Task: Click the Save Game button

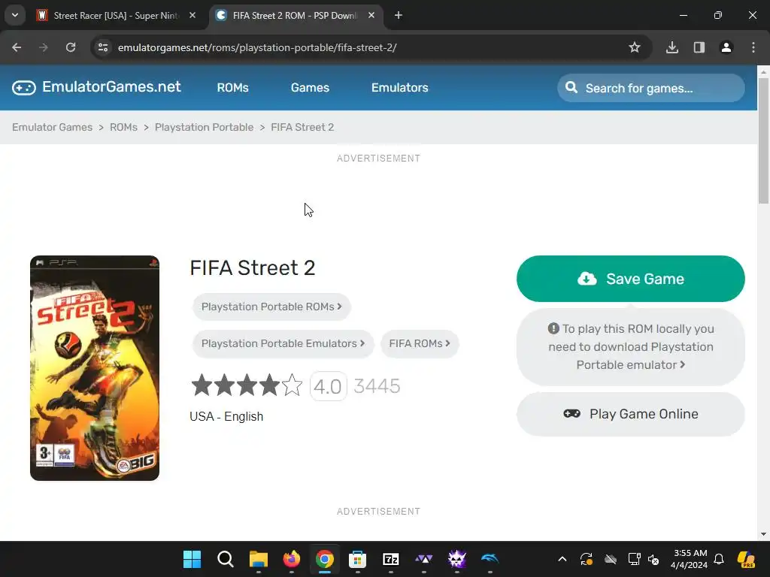Action: click(631, 279)
